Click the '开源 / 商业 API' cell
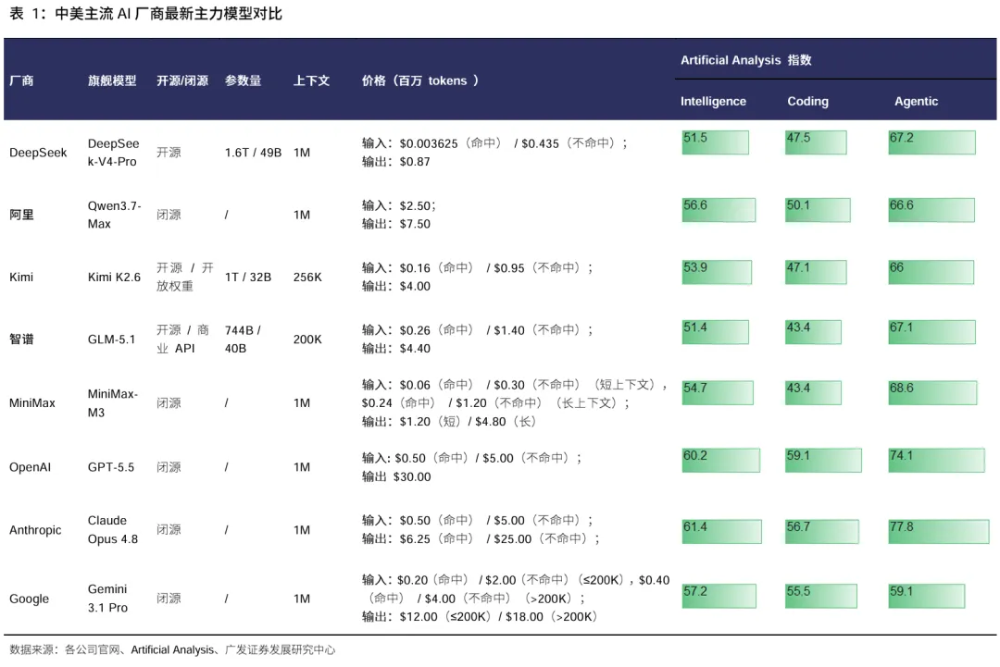 coord(182,339)
